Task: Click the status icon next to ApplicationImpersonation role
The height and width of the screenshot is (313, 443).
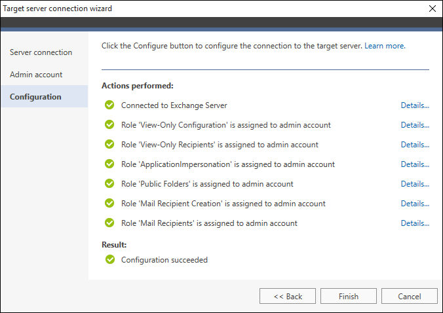Action: point(109,164)
